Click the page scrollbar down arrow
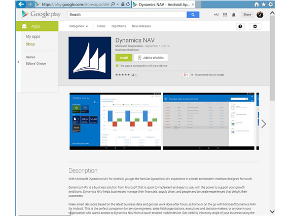The width and height of the screenshot is (291, 216). pos(272,211)
